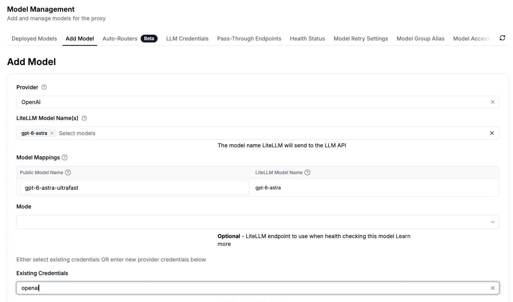The height and width of the screenshot is (302, 513).
Task: Click the 'The model name LiteLLM will send' hint
Action: (282, 145)
